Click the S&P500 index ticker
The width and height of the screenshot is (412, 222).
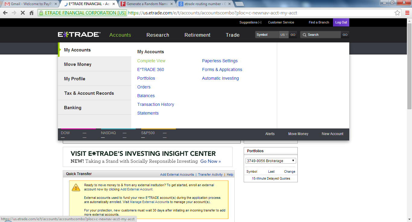(158, 134)
